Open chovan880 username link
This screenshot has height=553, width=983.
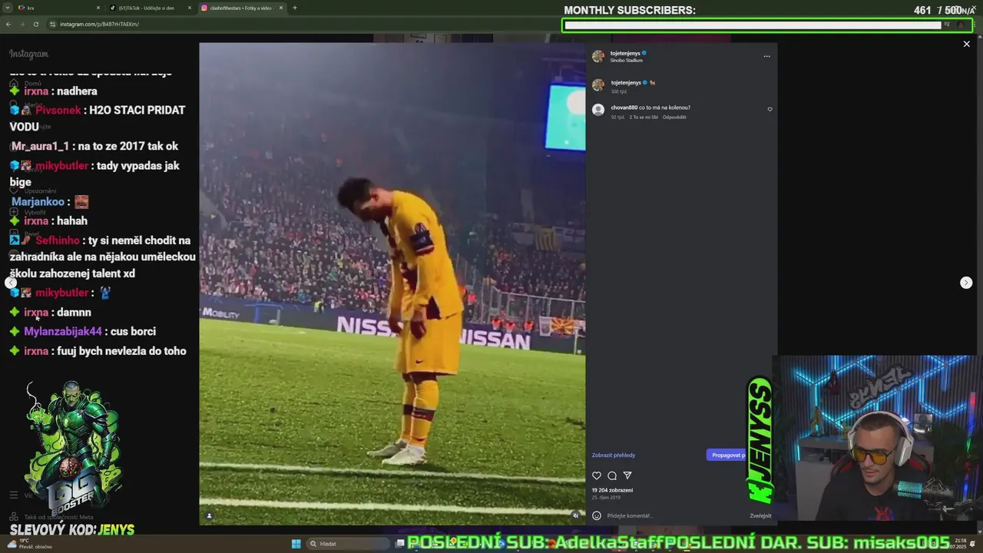pos(624,108)
